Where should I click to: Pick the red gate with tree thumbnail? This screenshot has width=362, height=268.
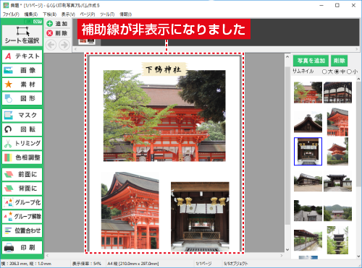click(308, 92)
